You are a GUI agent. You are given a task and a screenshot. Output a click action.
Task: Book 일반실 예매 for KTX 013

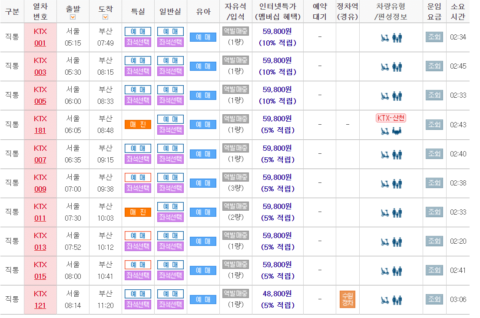coord(171,235)
